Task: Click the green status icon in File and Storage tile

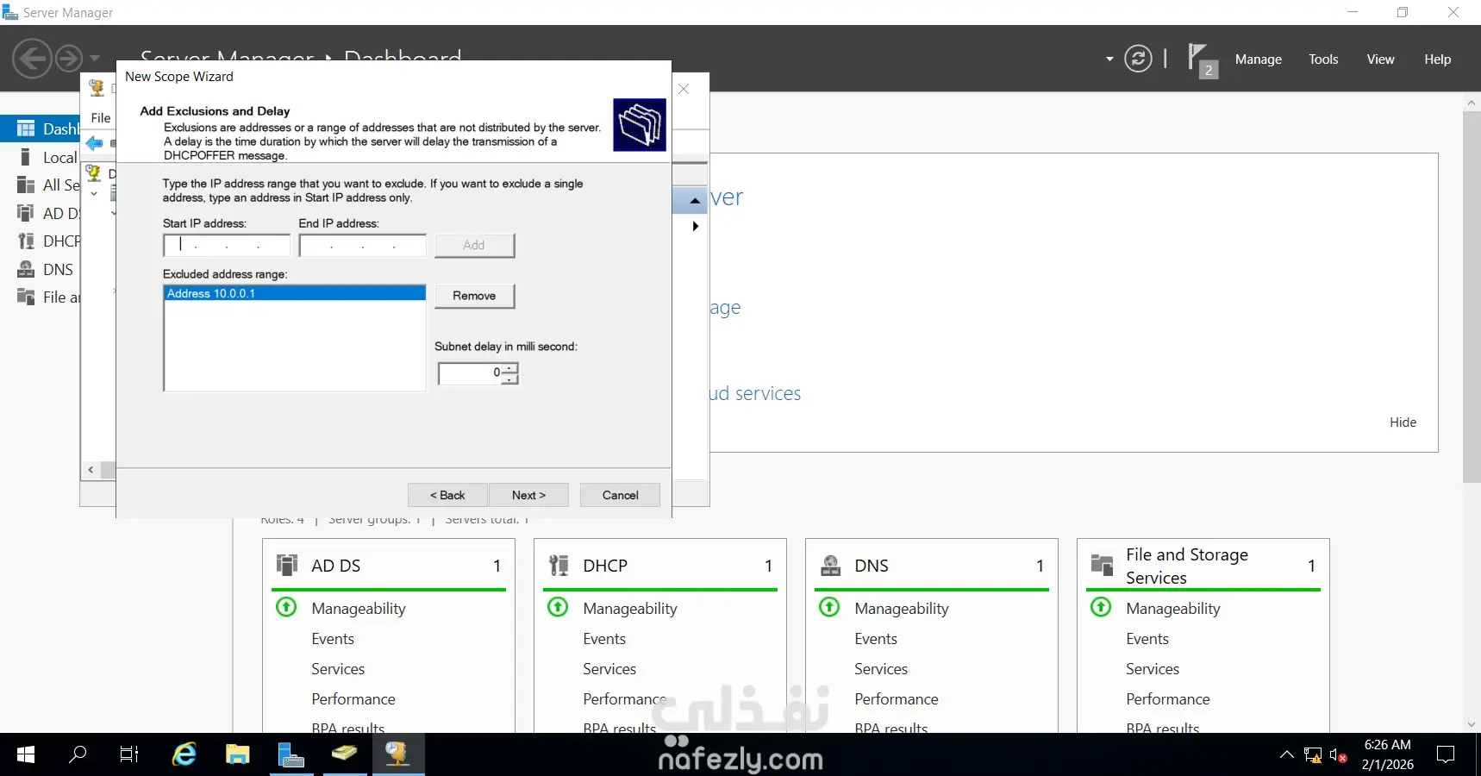Action: click(1101, 607)
